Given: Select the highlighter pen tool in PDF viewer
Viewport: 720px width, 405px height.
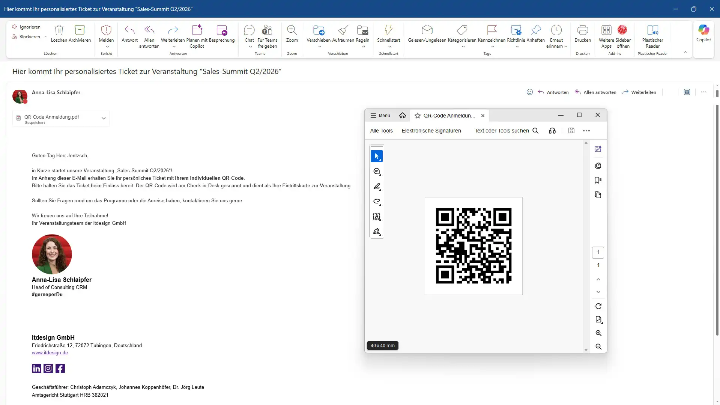Looking at the screenshot, I should coord(377,187).
